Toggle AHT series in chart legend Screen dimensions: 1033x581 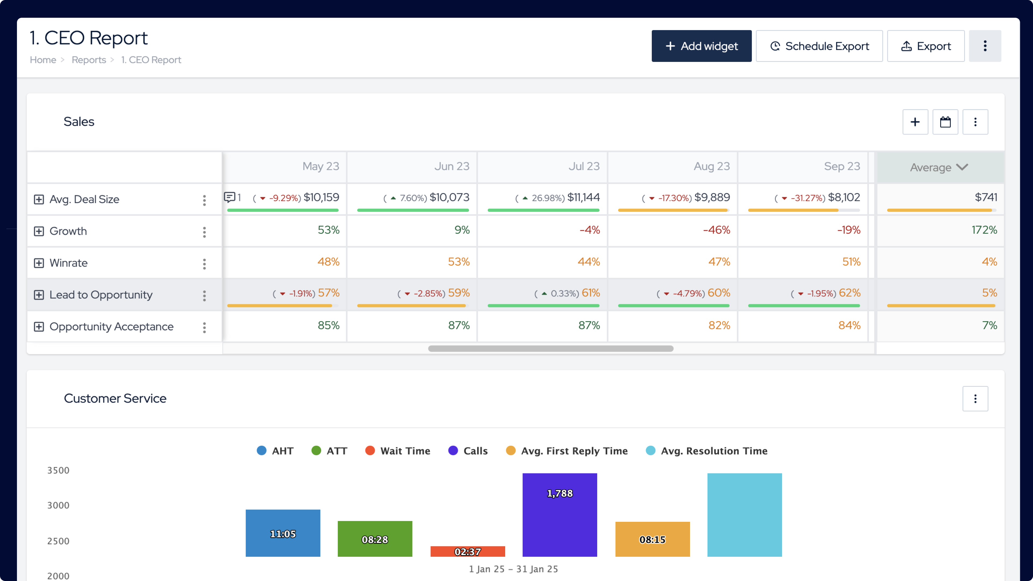275,451
